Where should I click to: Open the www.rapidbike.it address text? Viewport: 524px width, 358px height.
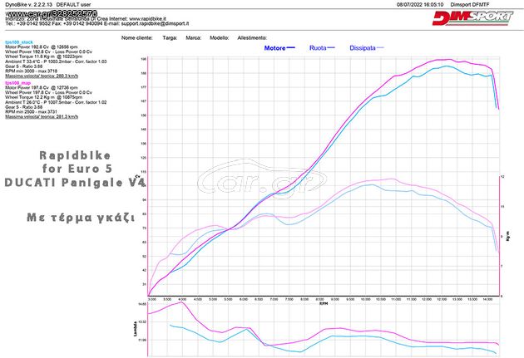[147, 19]
